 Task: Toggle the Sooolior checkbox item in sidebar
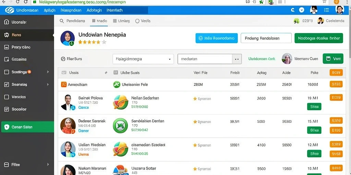point(27,109)
